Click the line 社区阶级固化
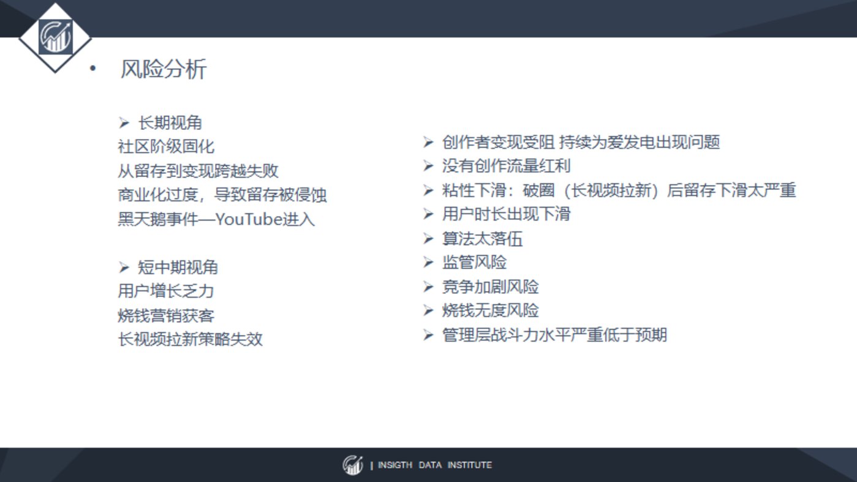The width and height of the screenshot is (857, 482). tap(166, 147)
